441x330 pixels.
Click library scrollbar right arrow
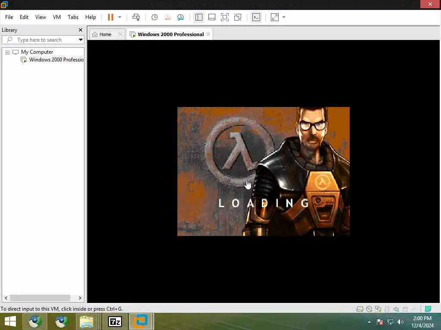(x=80, y=298)
